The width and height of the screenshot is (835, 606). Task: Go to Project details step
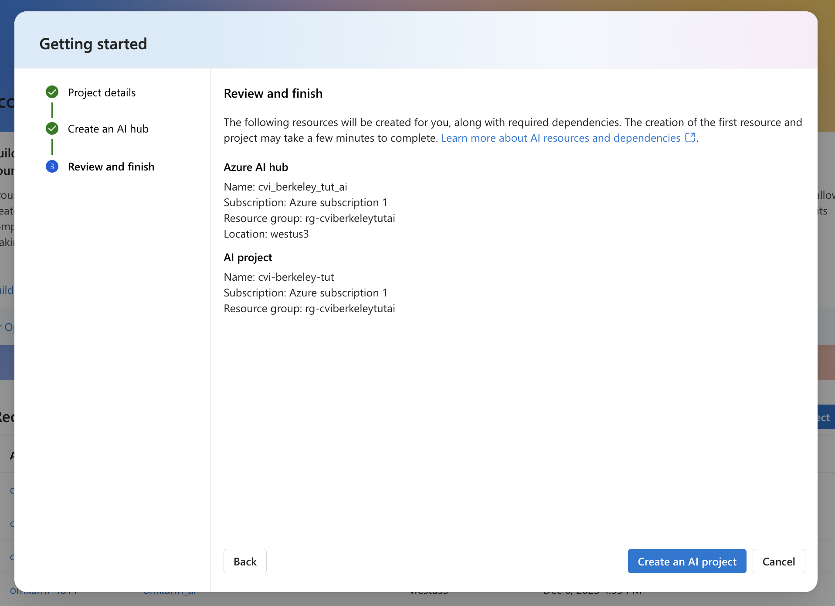(102, 92)
